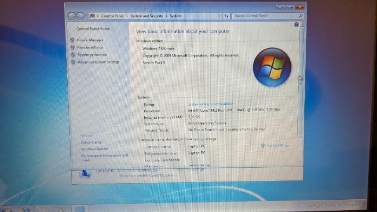This screenshot has width=377, height=212.
Task: Click the vertical scrollbar down arrow
Action: pos(299,162)
